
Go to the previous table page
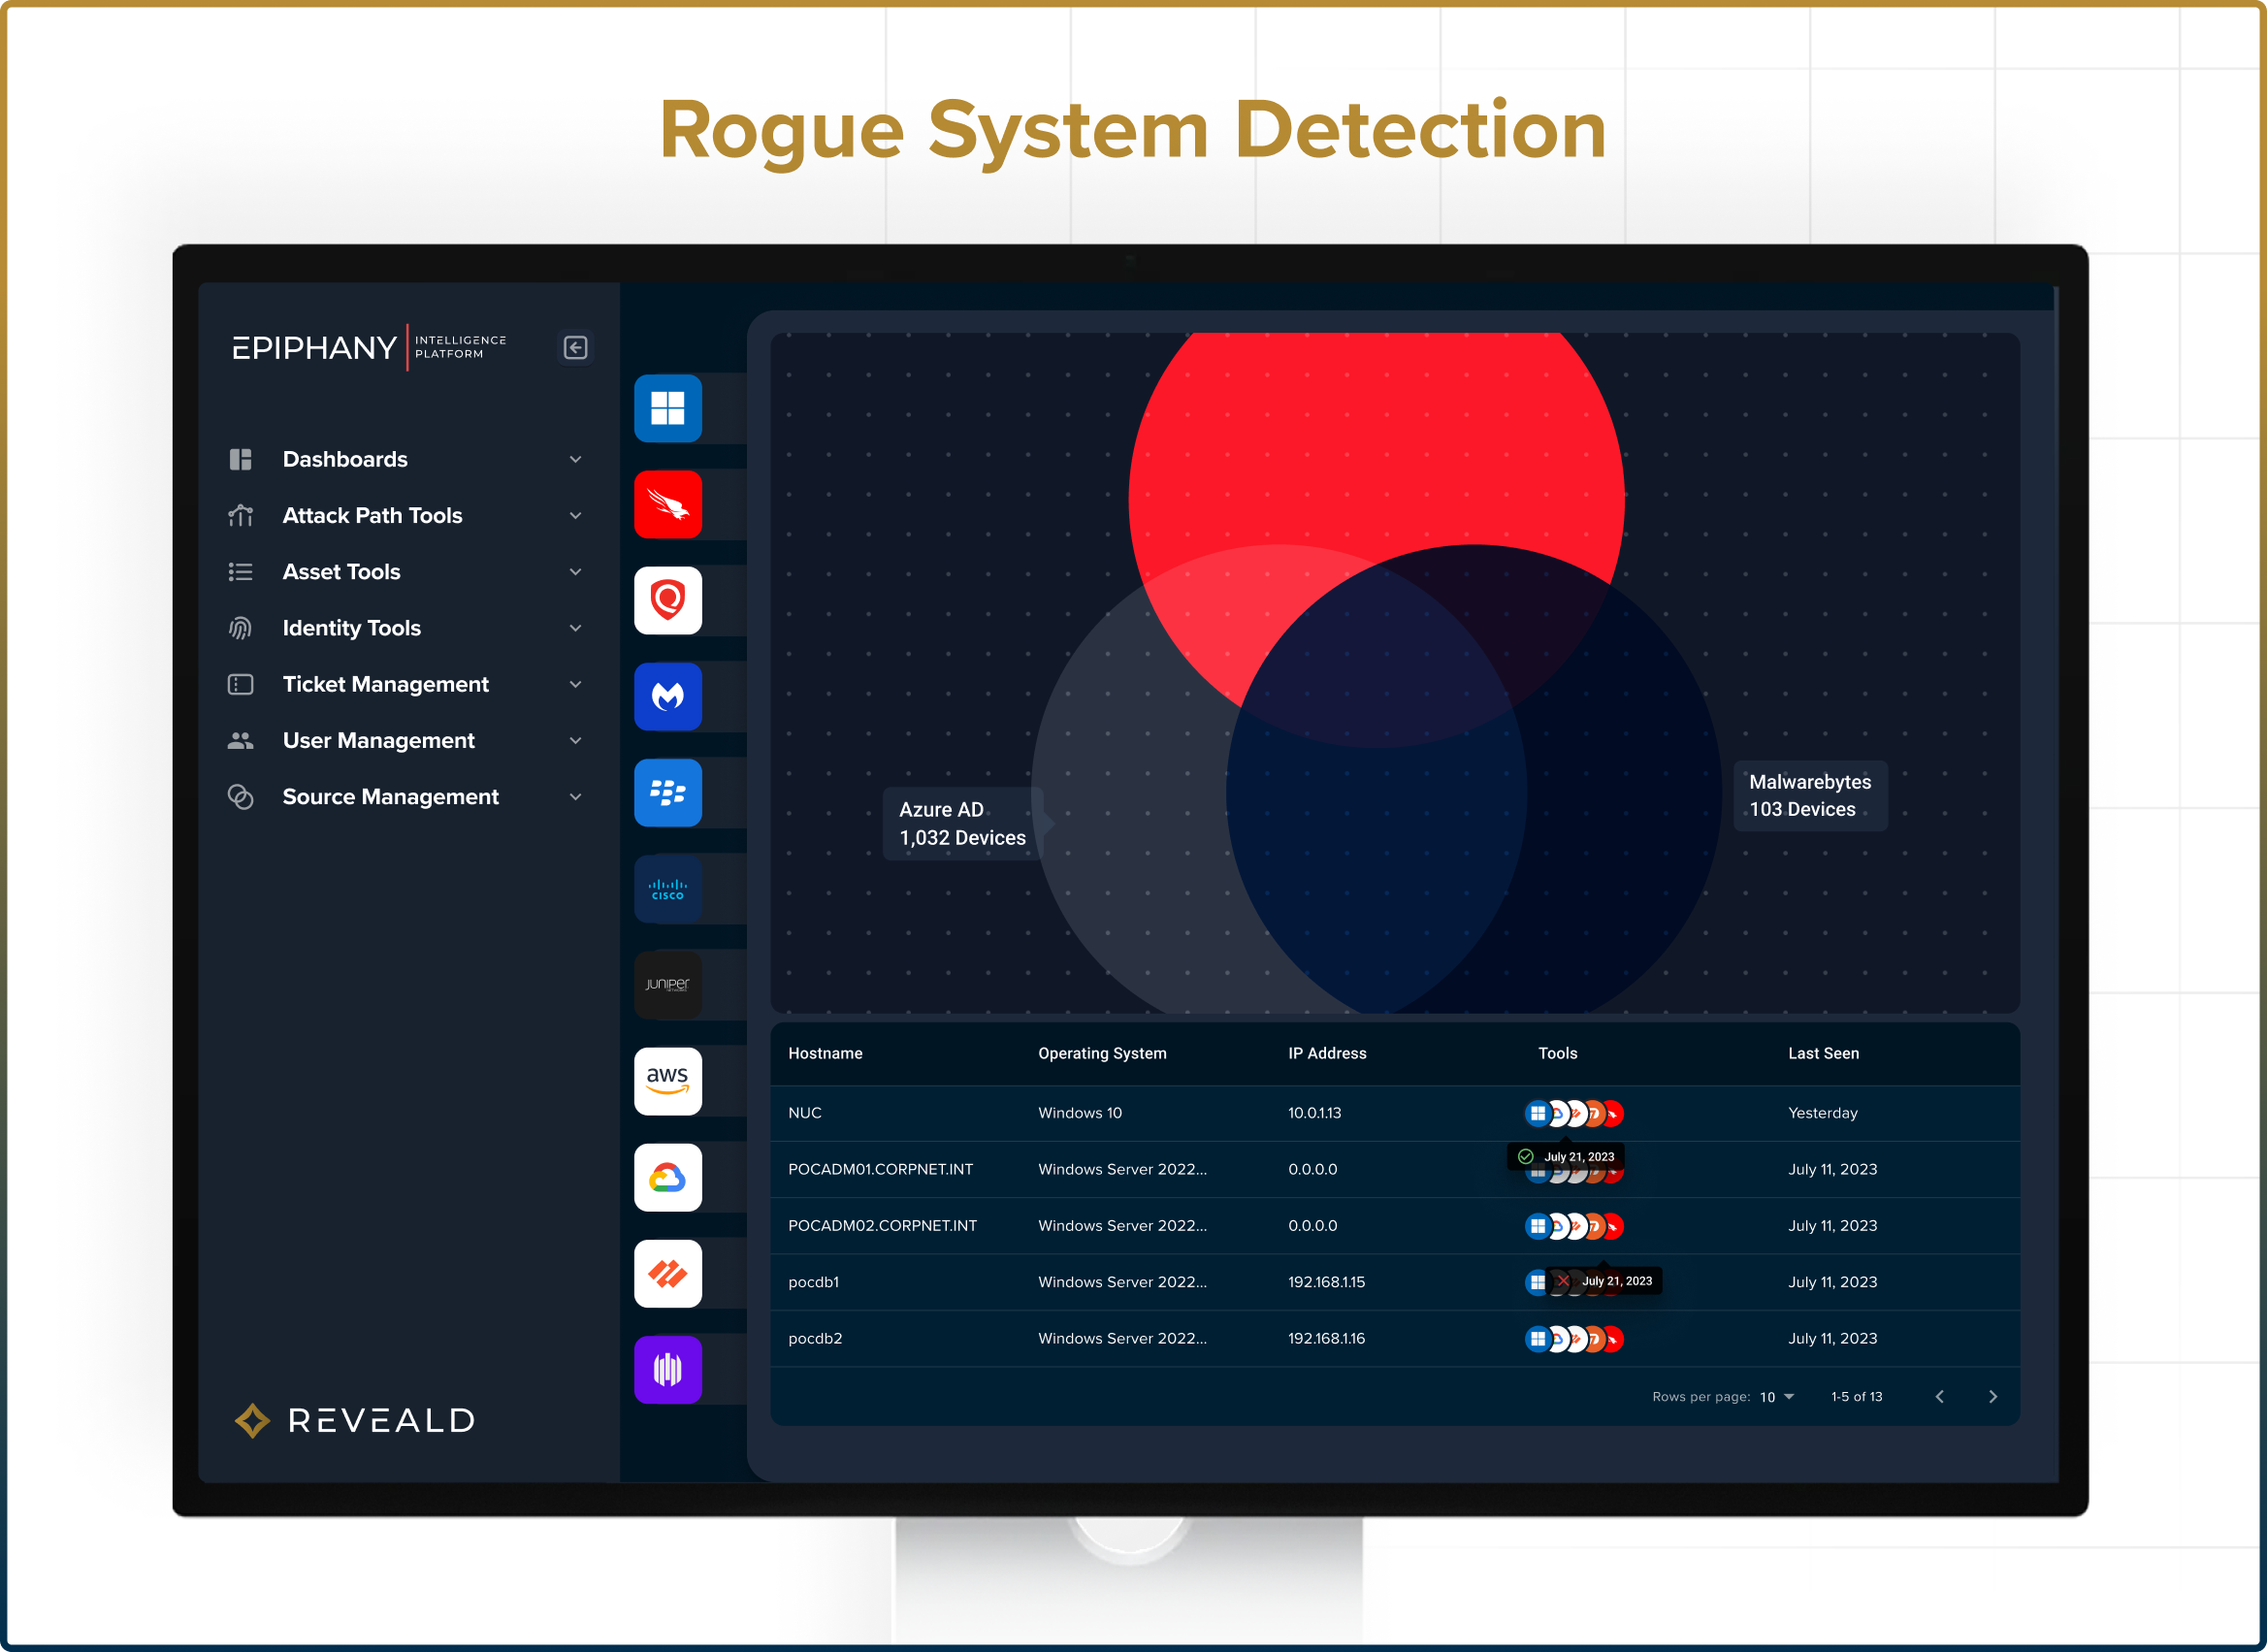pyautogui.click(x=1939, y=1397)
